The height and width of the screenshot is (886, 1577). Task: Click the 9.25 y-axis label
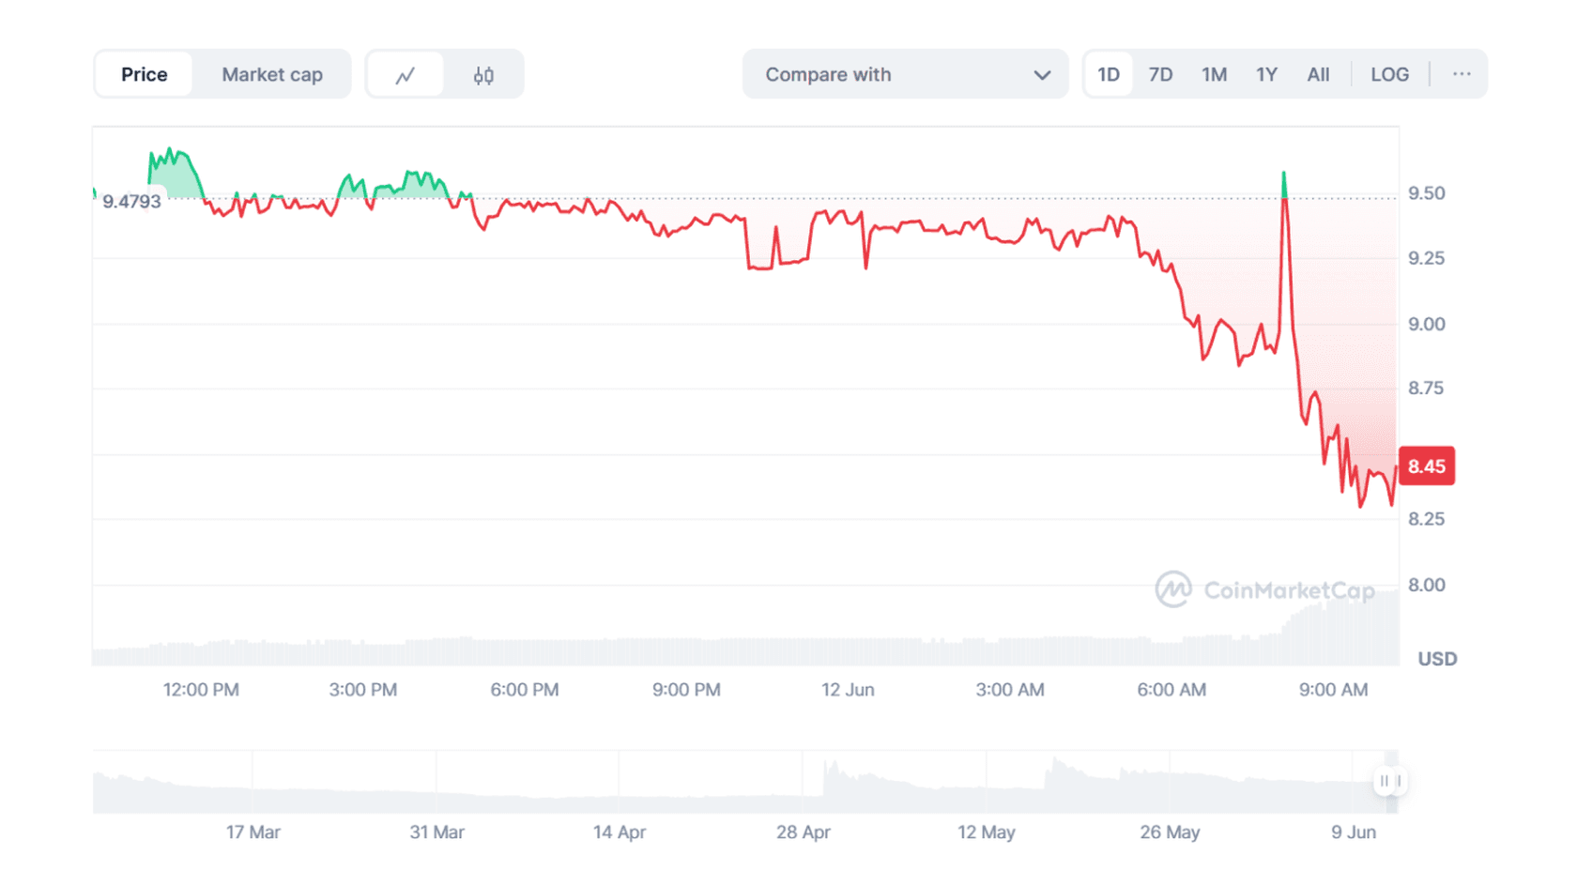(1427, 258)
